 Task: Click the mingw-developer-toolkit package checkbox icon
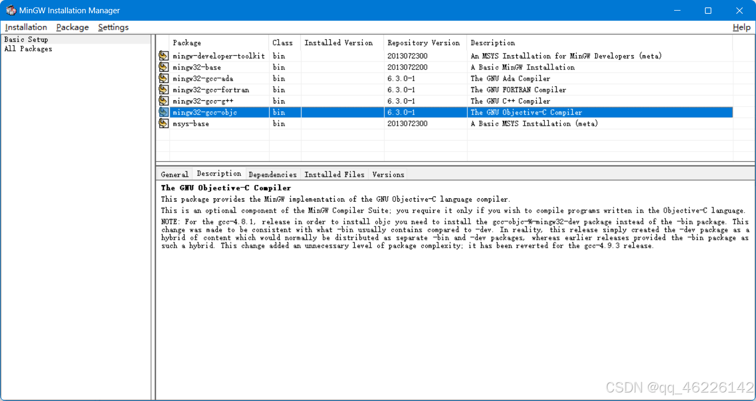pos(163,56)
